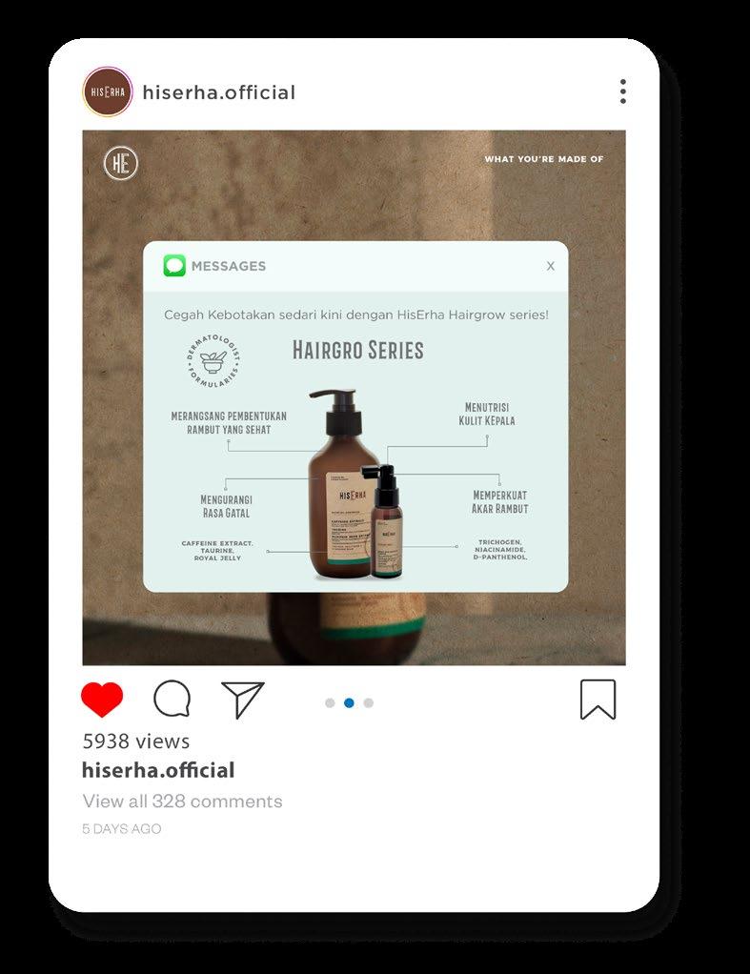
Task: Select the active blue carousel dot
Action: (x=349, y=703)
